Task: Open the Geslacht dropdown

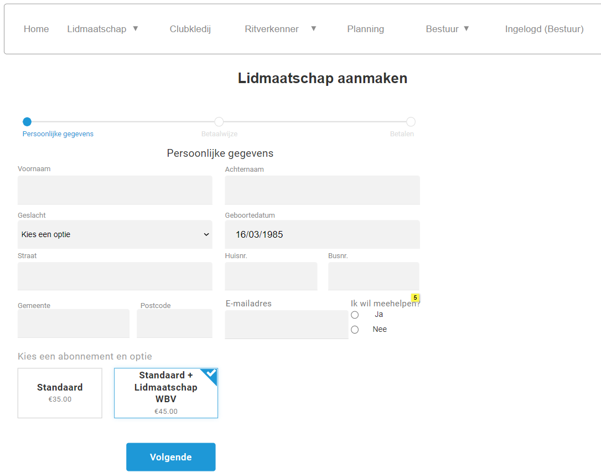Action: pyautogui.click(x=115, y=234)
